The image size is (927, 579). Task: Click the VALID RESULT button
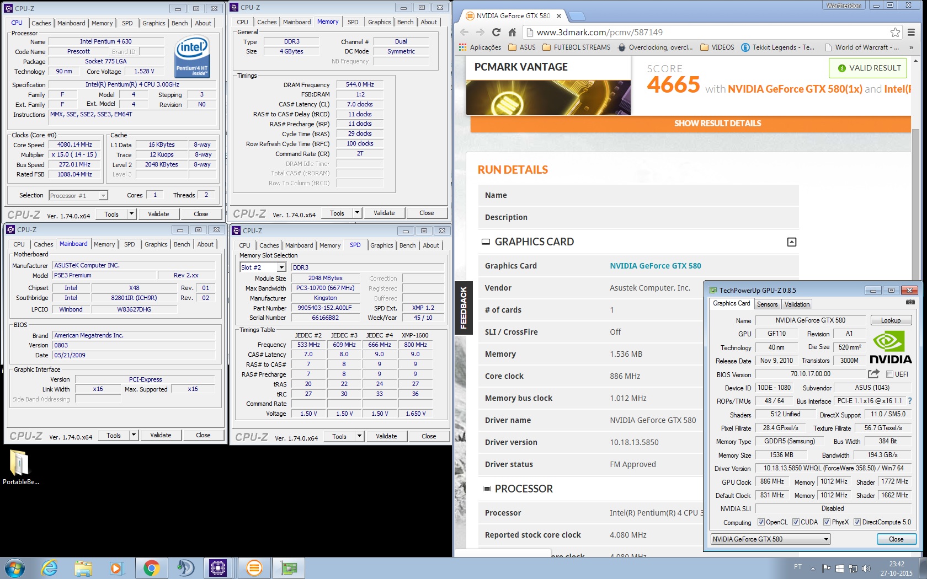coord(869,68)
